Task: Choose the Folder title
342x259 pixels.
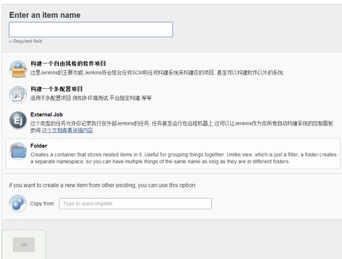Action: click(39, 146)
